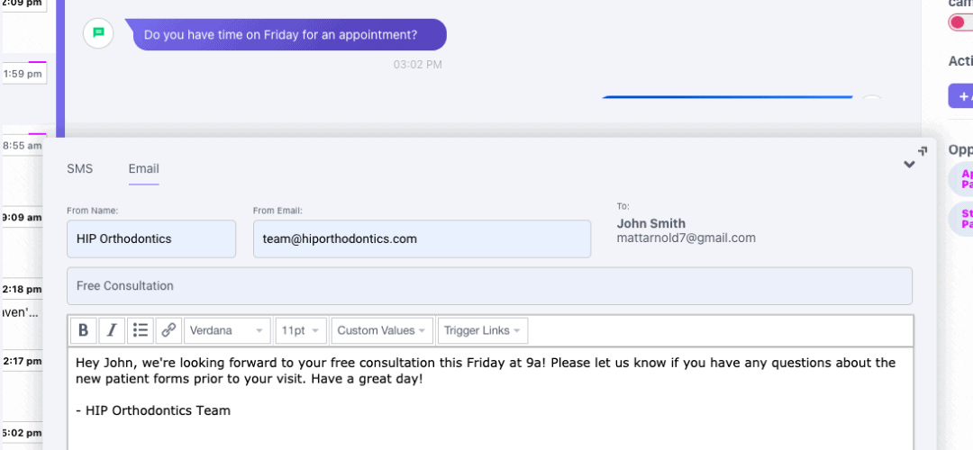Image resolution: width=973 pixels, height=450 pixels.
Task: Toggle bold formatting in email editor
Action: [84, 330]
